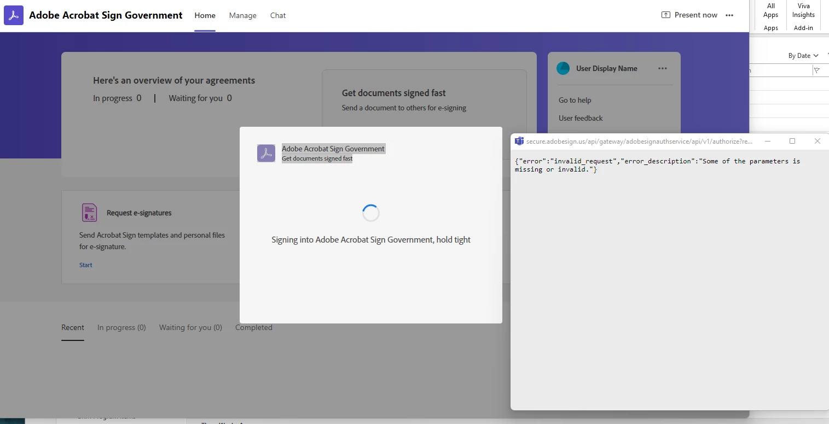Select the Recent tab
829x424 pixels.
pos(73,327)
